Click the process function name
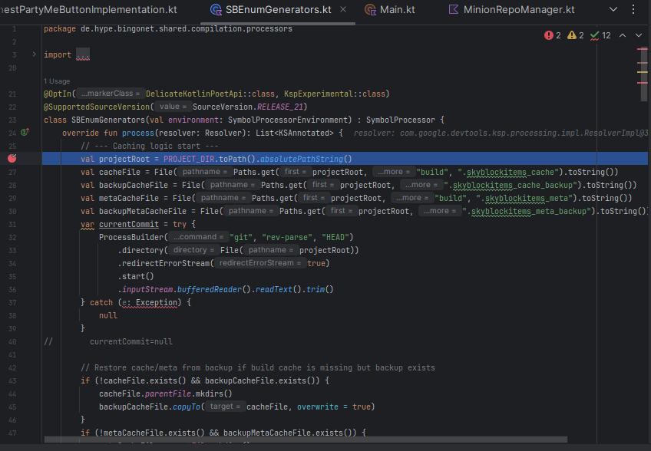Screen dimensions: 651x451 (x=138, y=133)
